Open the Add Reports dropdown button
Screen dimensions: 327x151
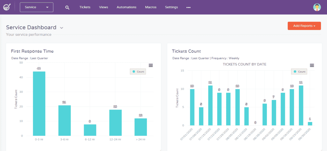click(x=304, y=26)
